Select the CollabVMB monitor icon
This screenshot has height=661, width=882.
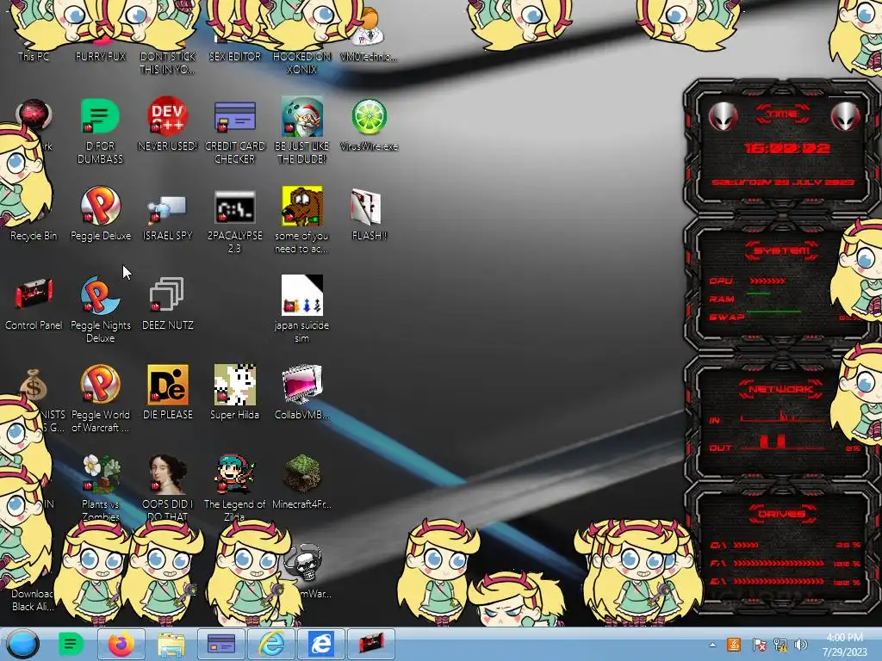302,385
